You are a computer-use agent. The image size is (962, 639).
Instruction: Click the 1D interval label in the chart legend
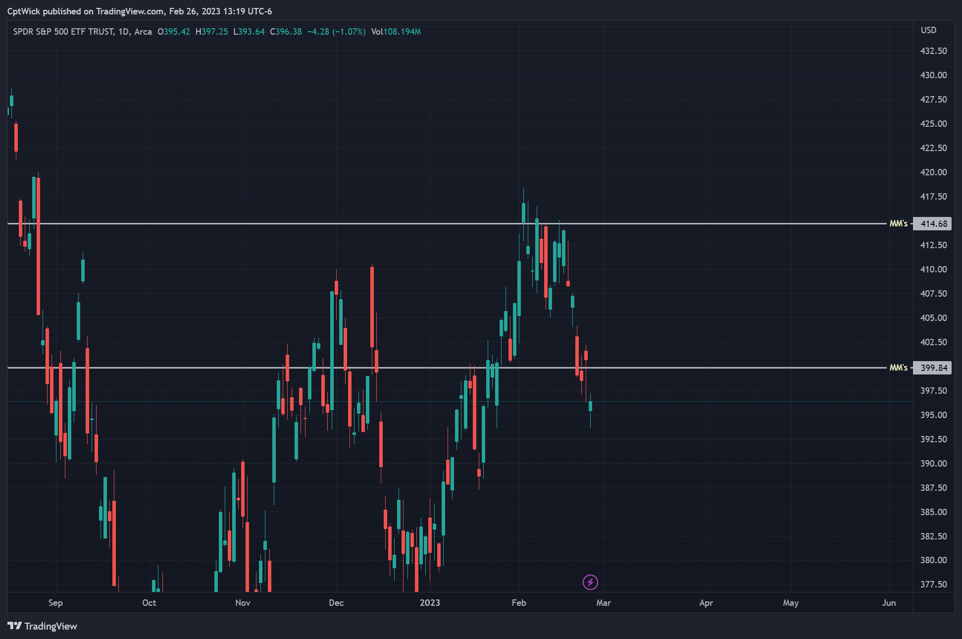click(123, 32)
